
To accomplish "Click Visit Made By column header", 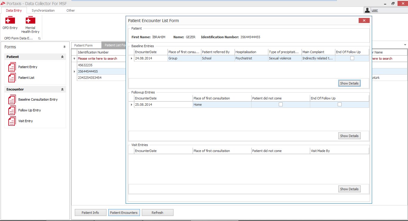I will [340, 151].
